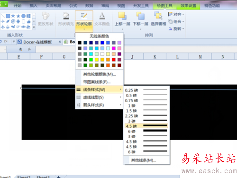The height and width of the screenshot is (178, 237).
Task: Close the Docer-在线模板 tab
Action: click(x=60, y=42)
